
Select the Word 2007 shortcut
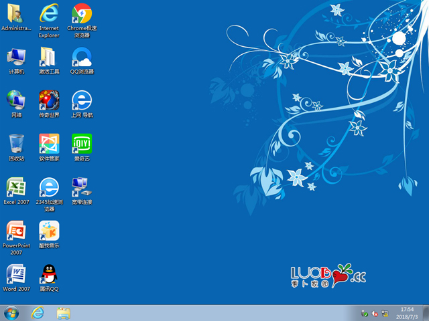(16, 274)
